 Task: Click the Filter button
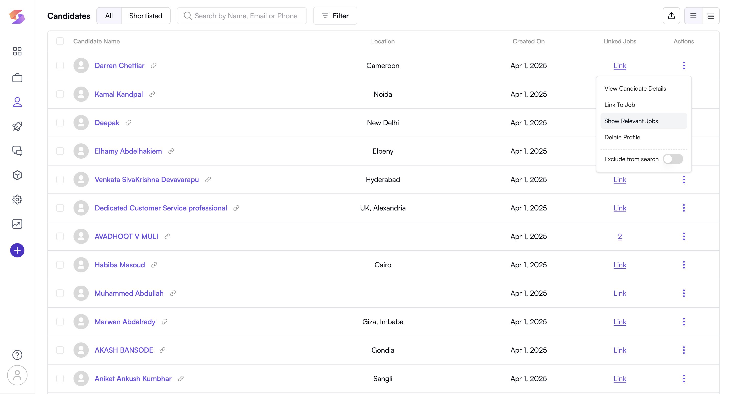335,15
